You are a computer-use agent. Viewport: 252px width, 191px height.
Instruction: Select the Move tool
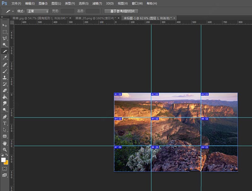tap(5, 25)
